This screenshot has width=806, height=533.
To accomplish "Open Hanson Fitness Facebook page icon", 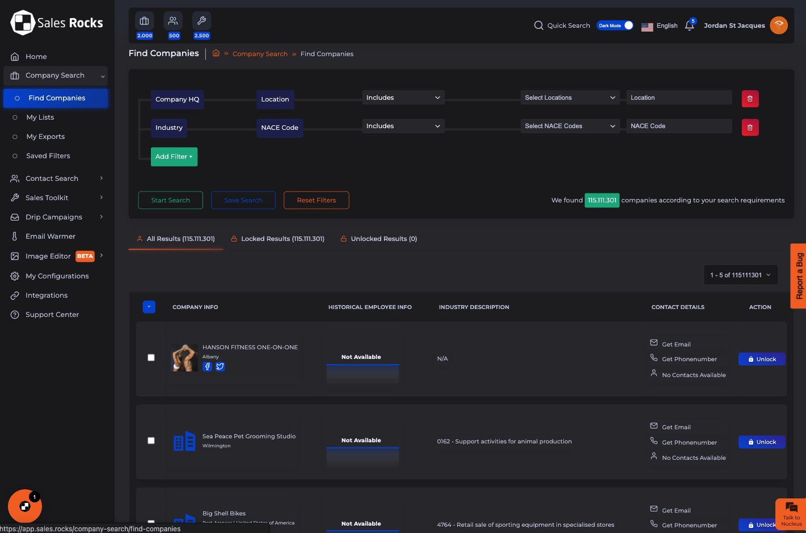I will pyautogui.click(x=208, y=367).
